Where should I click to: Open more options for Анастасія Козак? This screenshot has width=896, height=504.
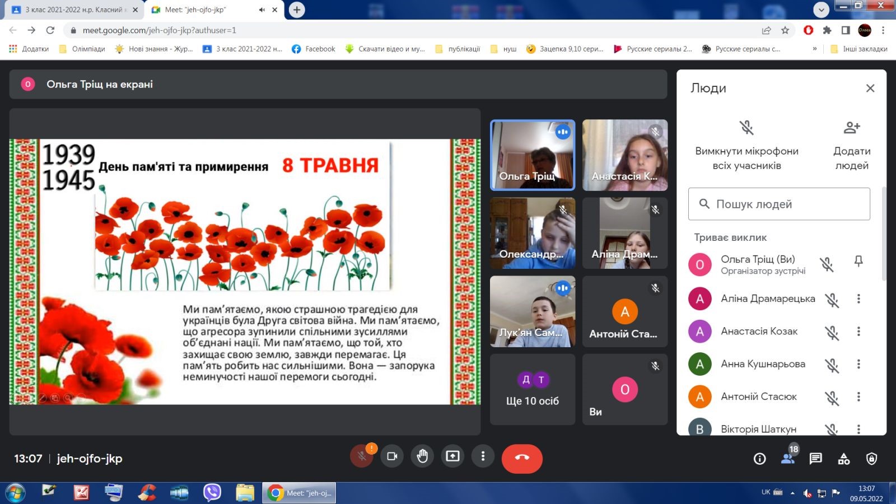point(858,332)
